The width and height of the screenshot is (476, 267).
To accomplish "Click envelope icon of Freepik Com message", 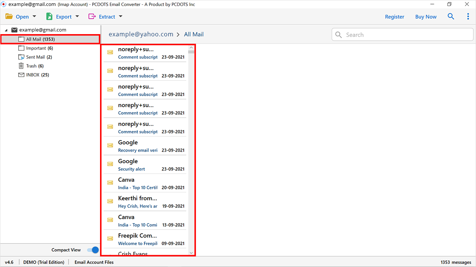I will [x=110, y=238].
